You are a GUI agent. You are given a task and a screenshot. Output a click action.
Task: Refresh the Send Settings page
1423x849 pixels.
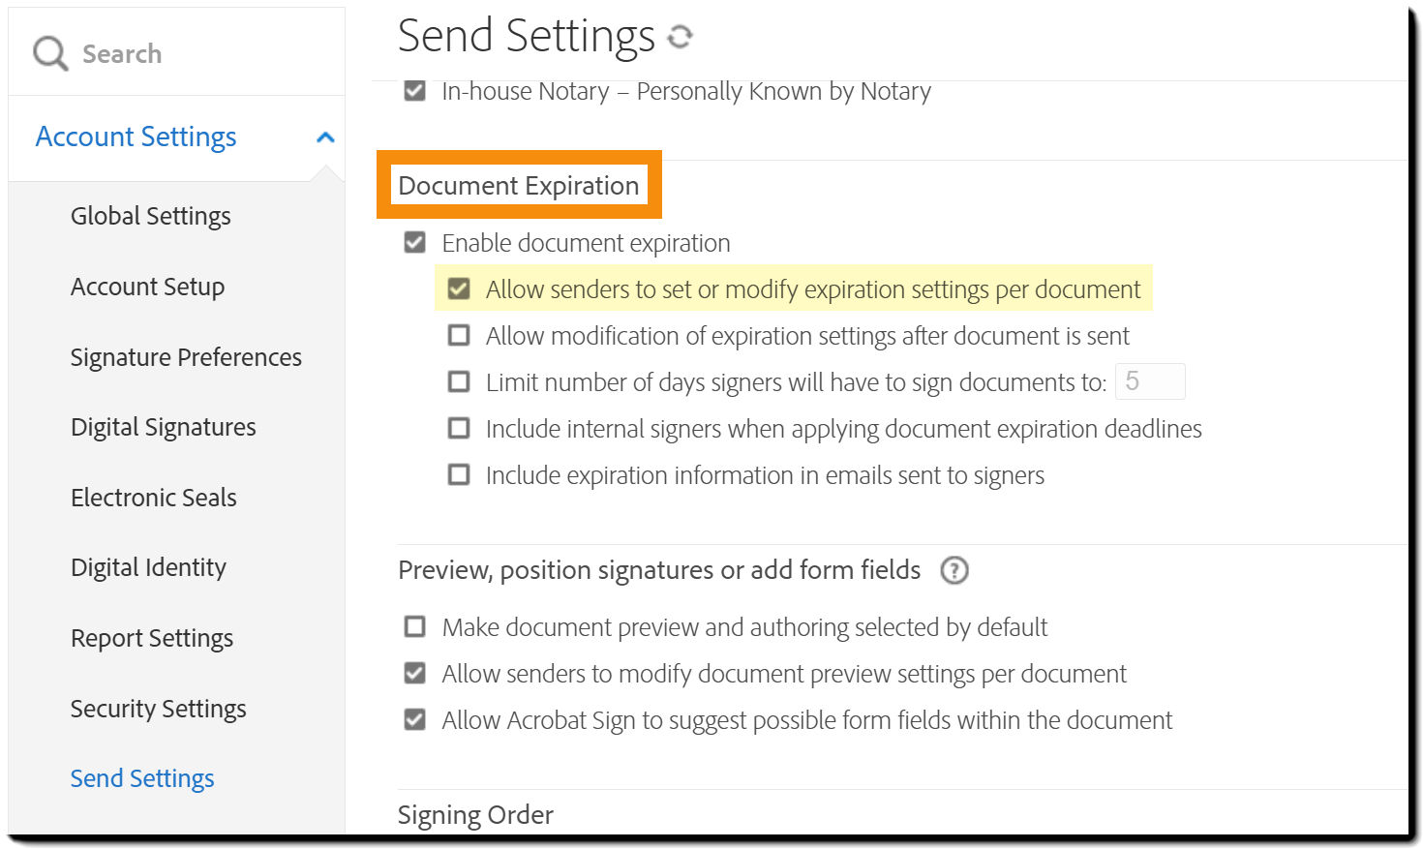tap(680, 36)
